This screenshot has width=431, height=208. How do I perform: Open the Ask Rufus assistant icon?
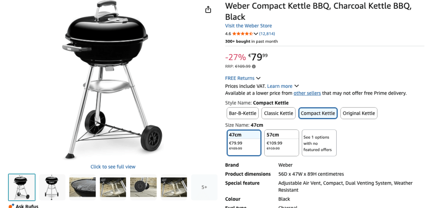11,206
